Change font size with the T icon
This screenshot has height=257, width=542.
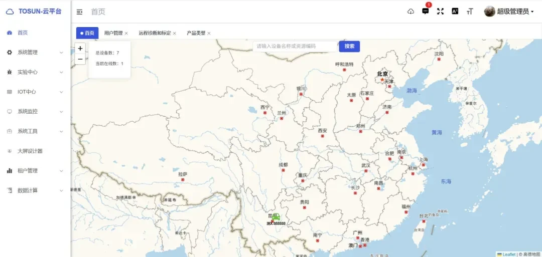[469, 12]
